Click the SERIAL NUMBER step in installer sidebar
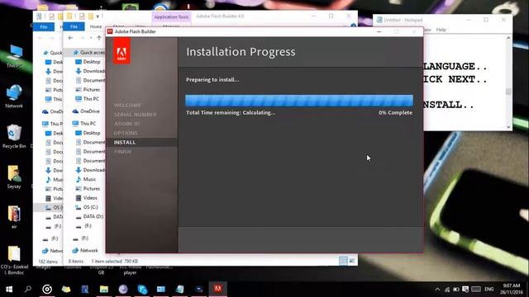Screen dimensions: 529x297 [135, 115]
